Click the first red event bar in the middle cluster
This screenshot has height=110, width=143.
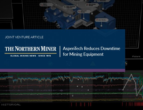coord(71,104)
